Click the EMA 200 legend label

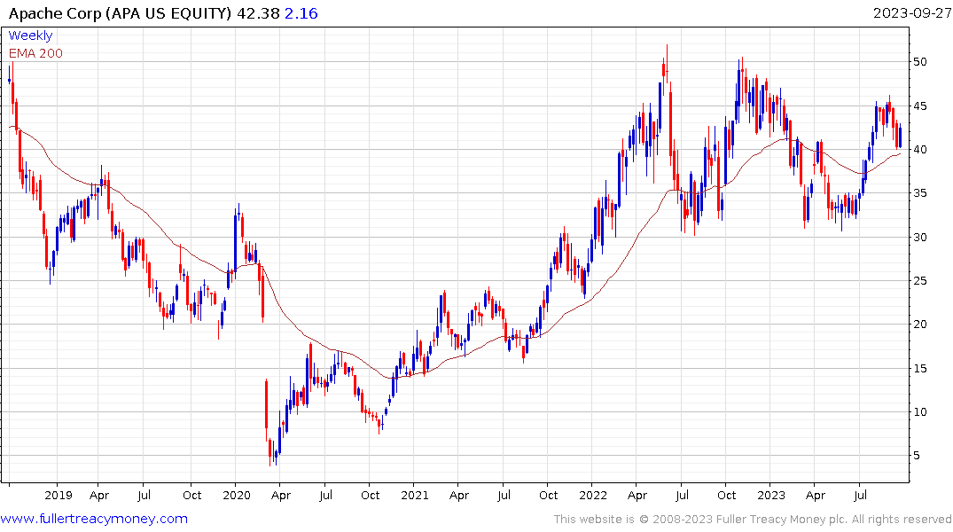coord(35,53)
